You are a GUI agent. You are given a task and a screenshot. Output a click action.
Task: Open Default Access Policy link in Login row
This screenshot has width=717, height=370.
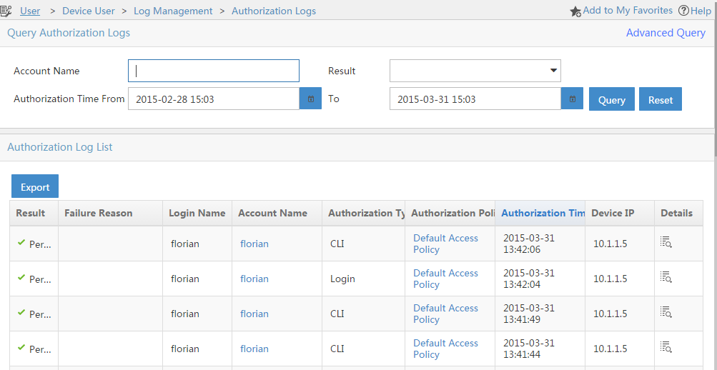pos(445,279)
